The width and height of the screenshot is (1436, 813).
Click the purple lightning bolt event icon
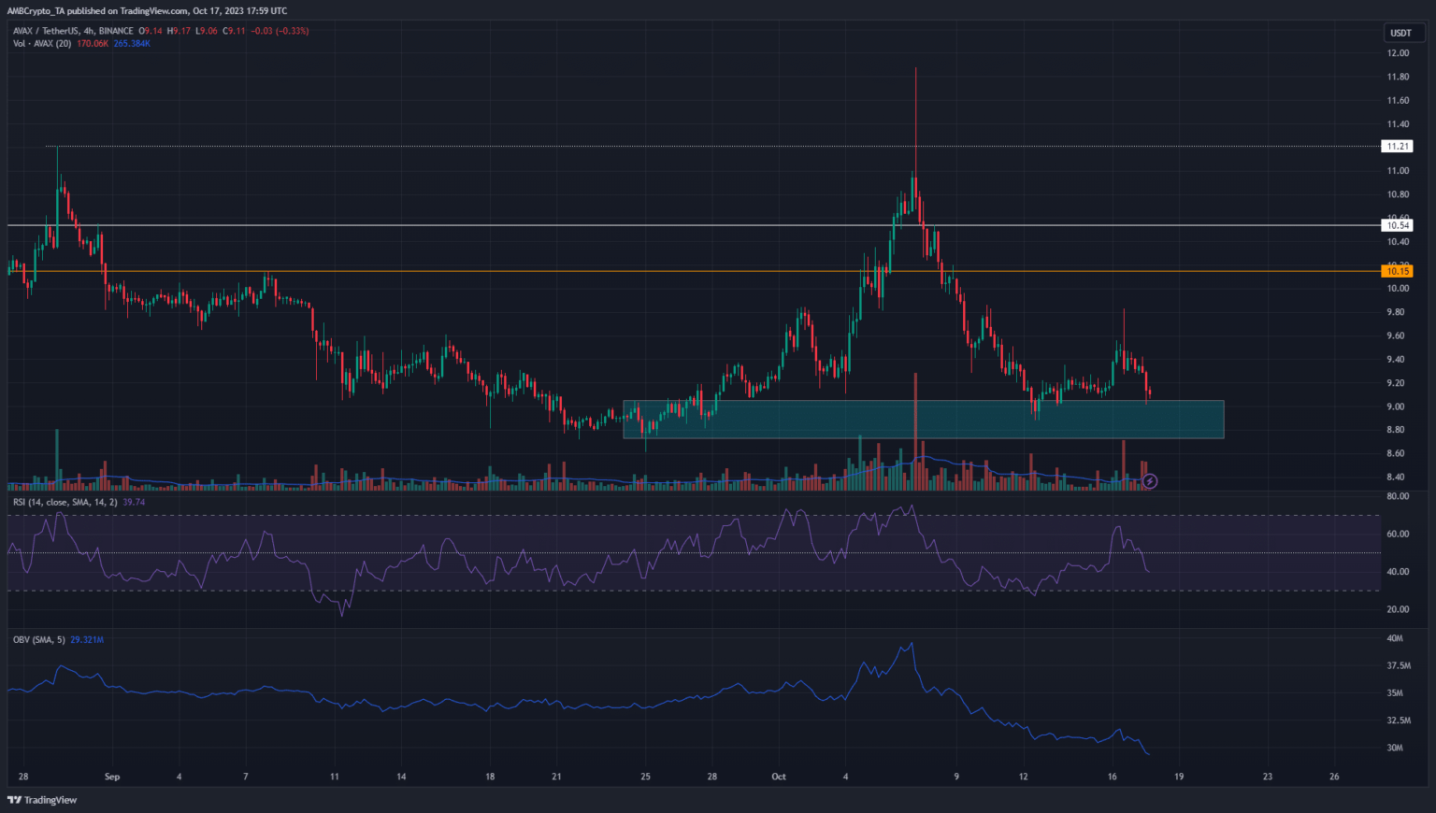1150,481
